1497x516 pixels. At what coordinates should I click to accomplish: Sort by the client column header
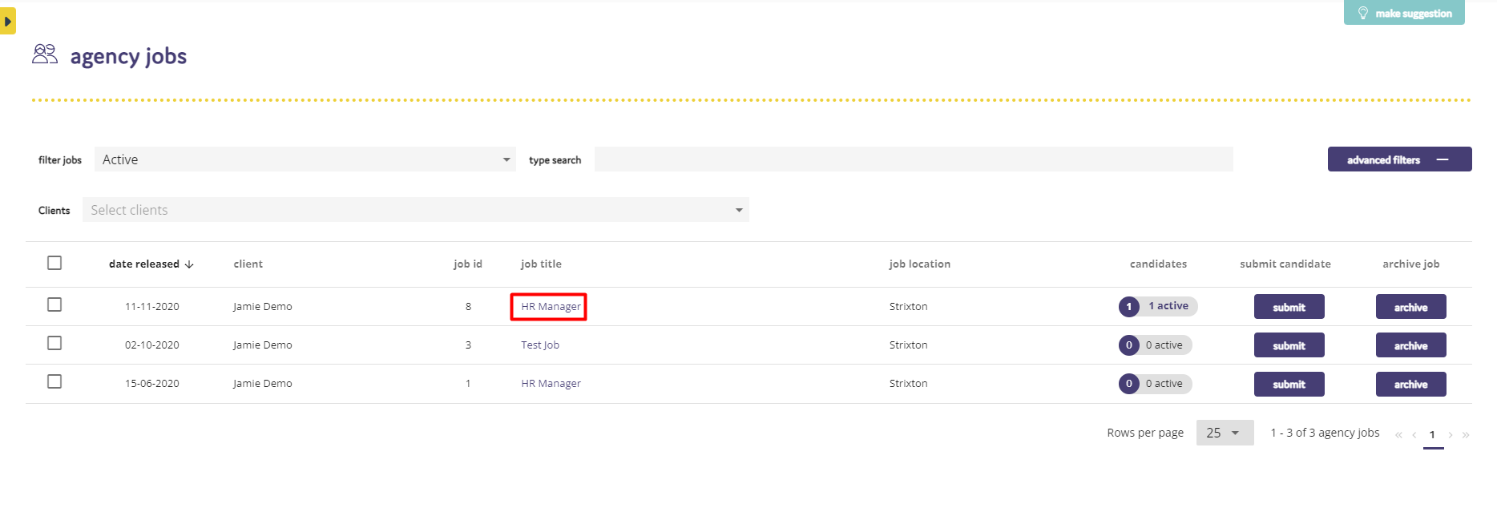[248, 264]
